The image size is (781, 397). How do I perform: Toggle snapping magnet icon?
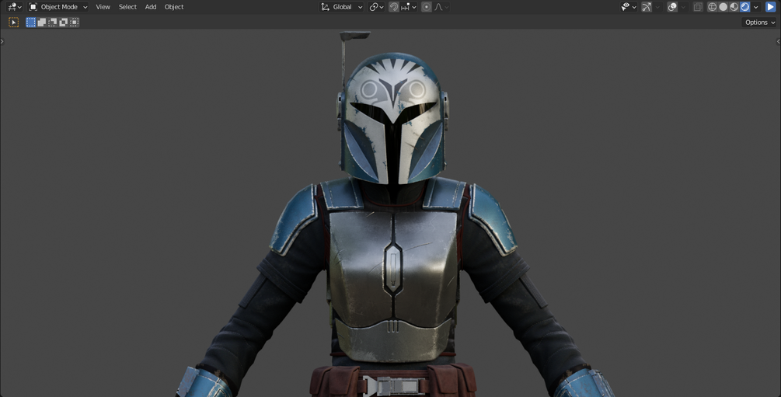click(x=393, y=7)
